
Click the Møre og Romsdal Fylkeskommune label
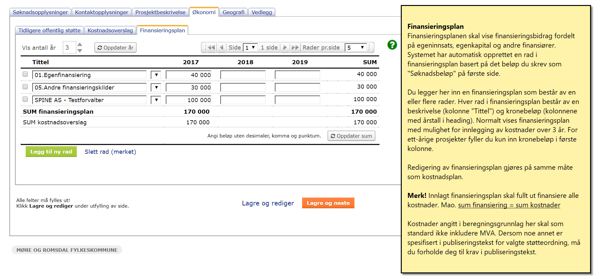(67, 250)
